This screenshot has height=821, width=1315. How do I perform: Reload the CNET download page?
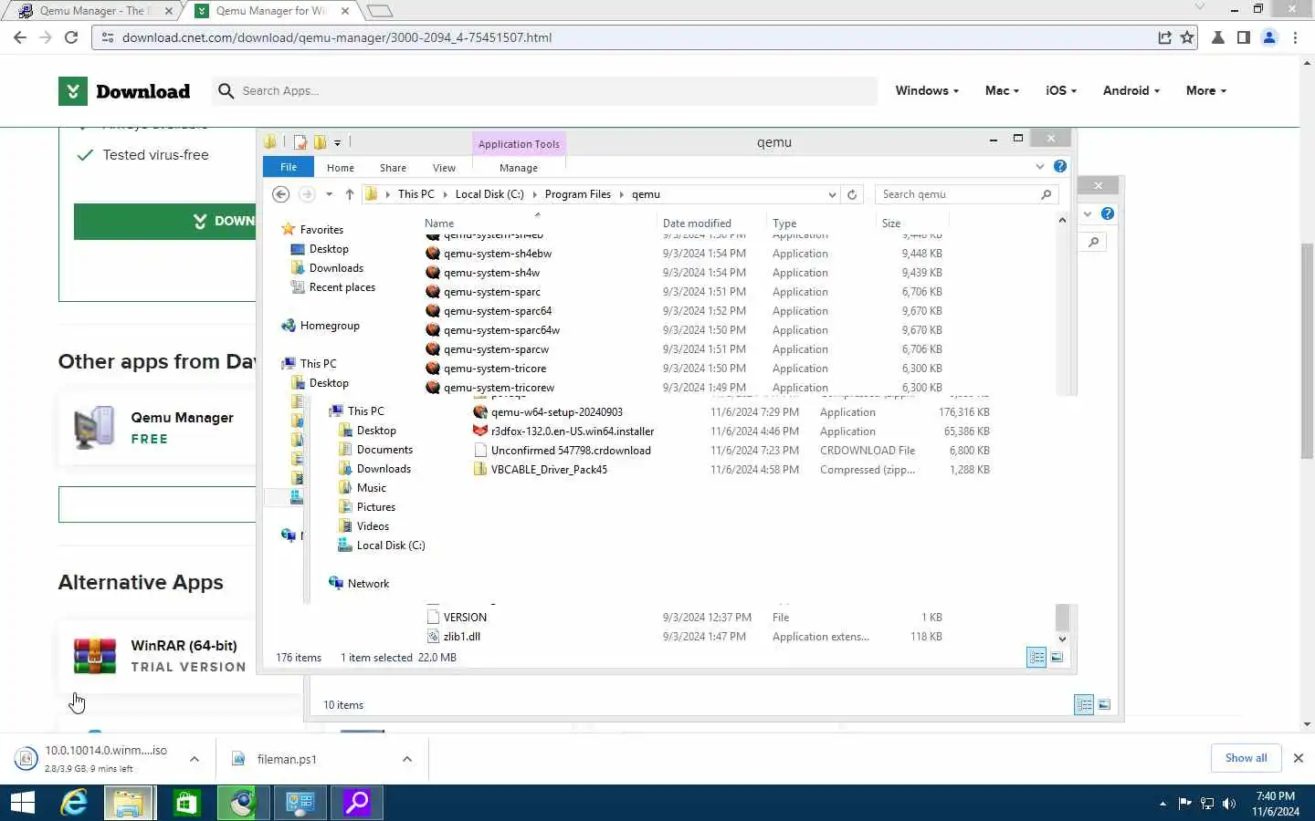(71, 37)
